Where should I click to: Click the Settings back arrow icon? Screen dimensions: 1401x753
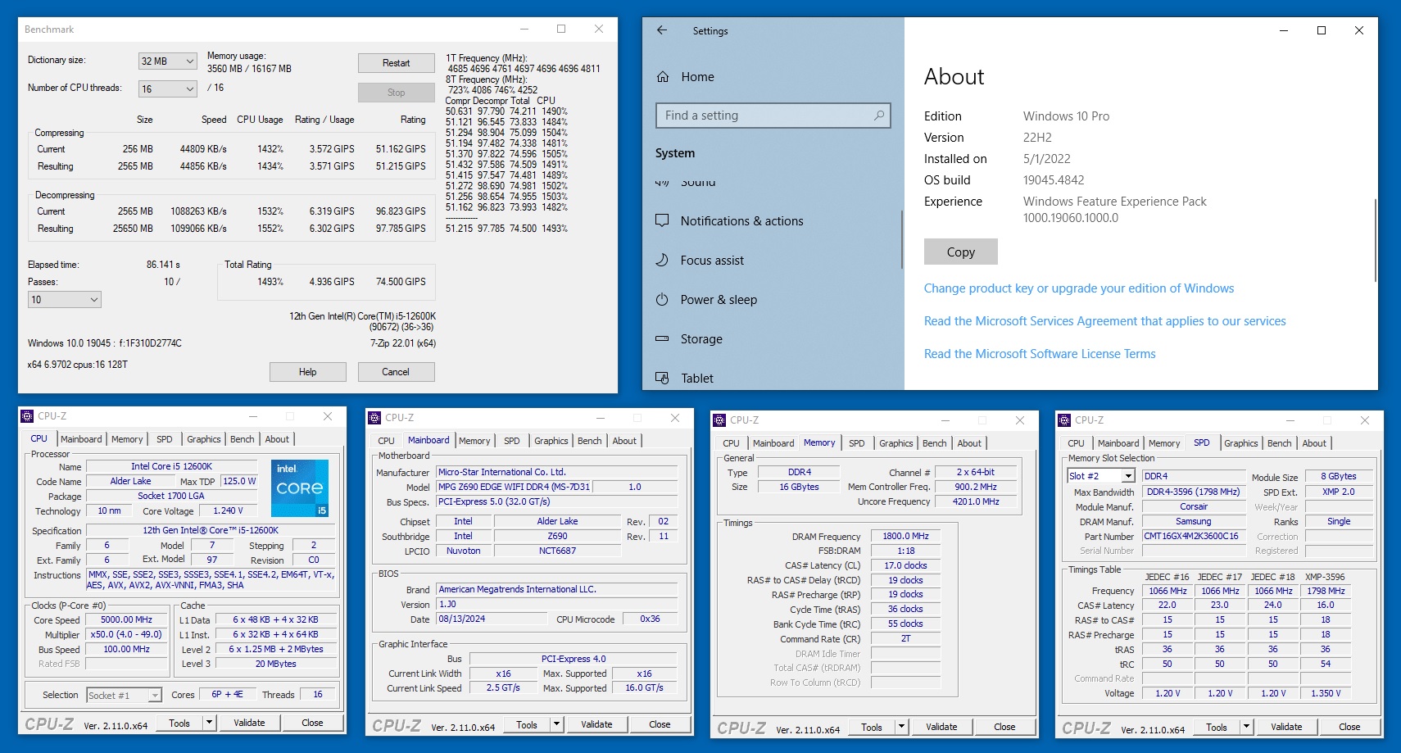tap(662, 30)
